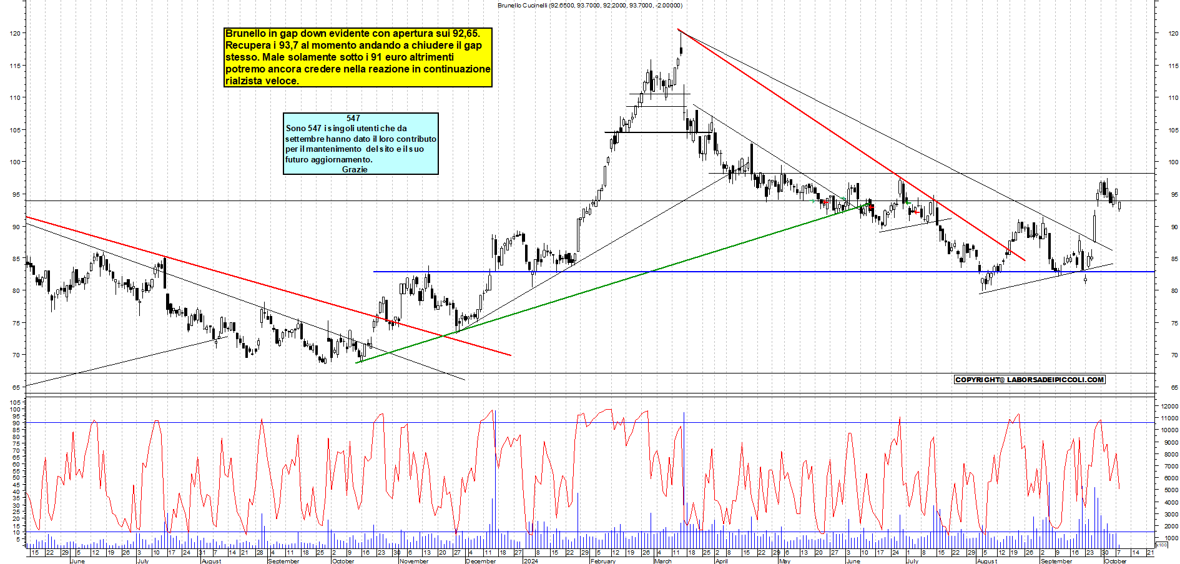Image resolution: width=1180 pixels, height=564 pixels.
Task: Click the 6000 volume scale value
Action: (1171, 478)
